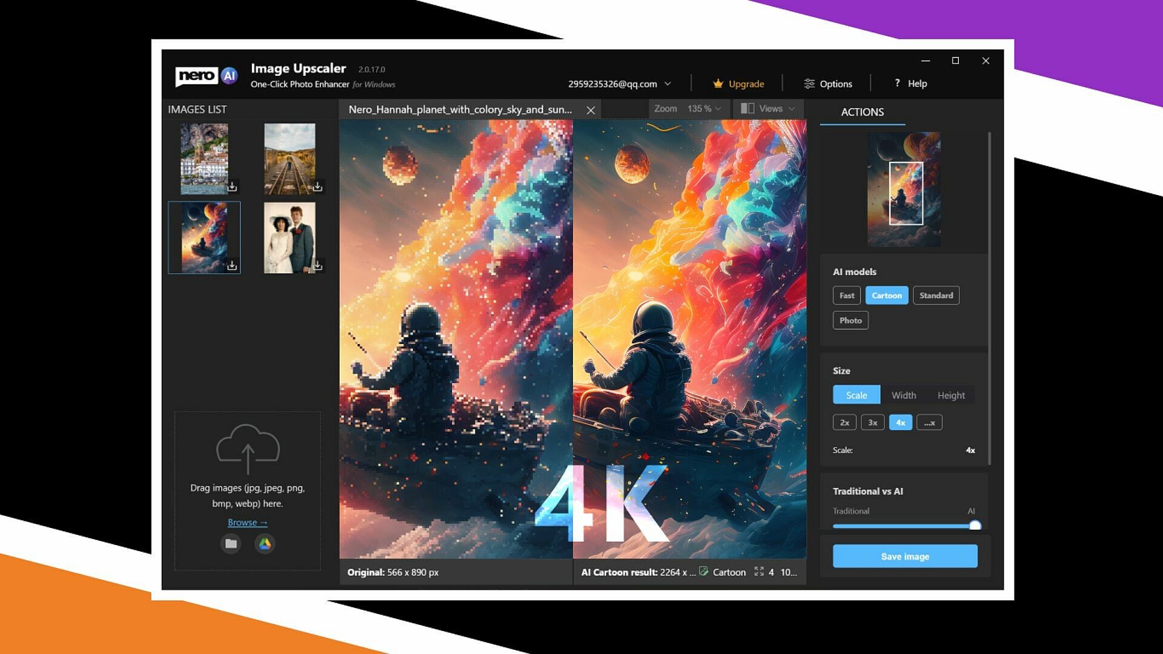Select the Fast AI model
The width and height of the screenshot is (1163, 654).
[846, 296]
